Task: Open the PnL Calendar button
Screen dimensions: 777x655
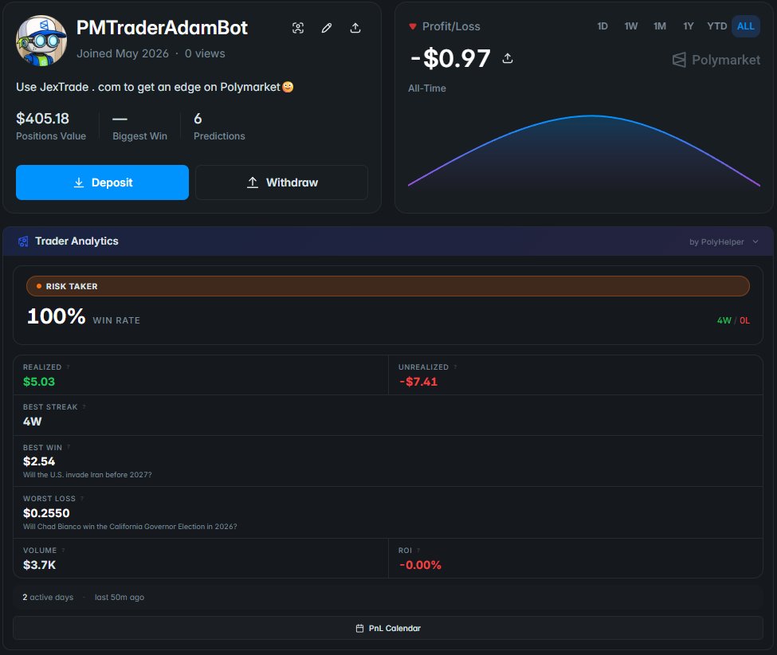Action: (388, 628)
